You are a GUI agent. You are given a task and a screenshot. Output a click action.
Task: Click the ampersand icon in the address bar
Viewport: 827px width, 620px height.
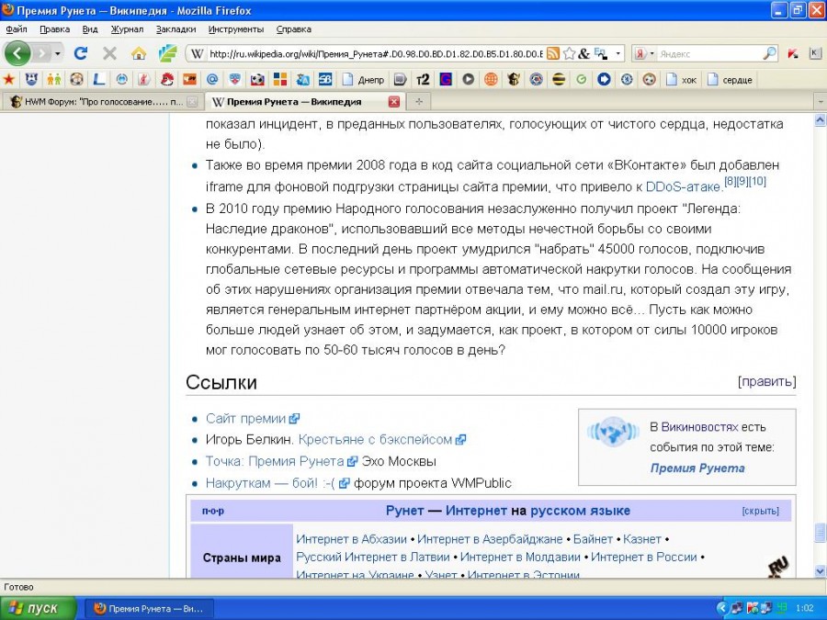tap(583, 53)
